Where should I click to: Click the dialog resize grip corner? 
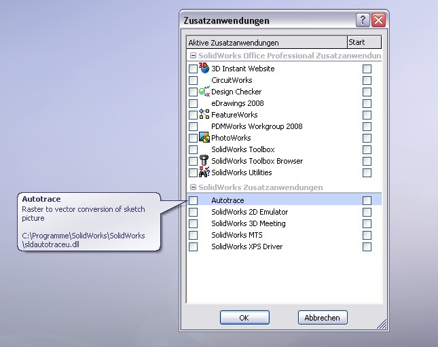[382, 324]
